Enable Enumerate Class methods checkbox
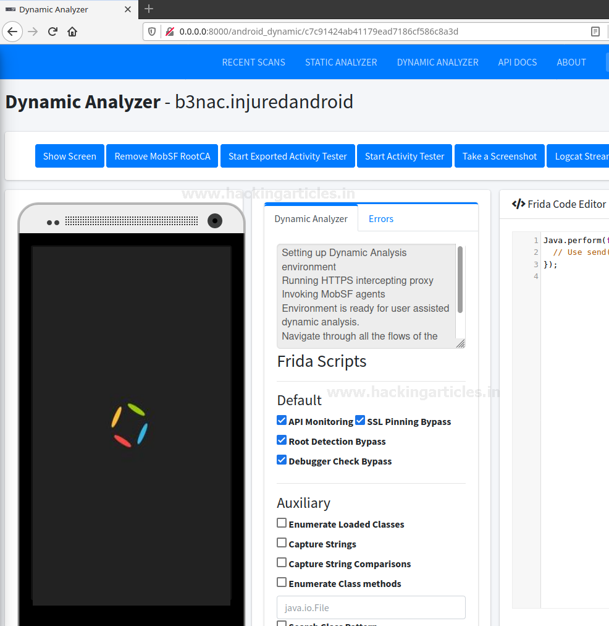The image size is (609, 626). point(282,582)
